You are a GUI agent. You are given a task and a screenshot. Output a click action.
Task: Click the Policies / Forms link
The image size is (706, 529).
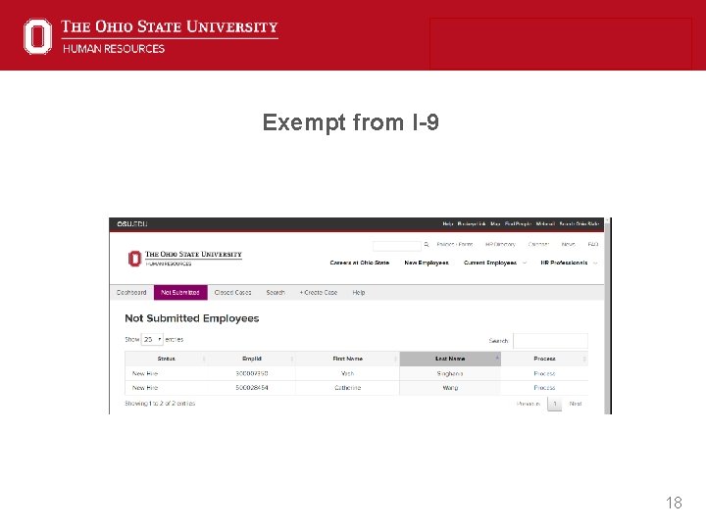click(x=455, y=244)
